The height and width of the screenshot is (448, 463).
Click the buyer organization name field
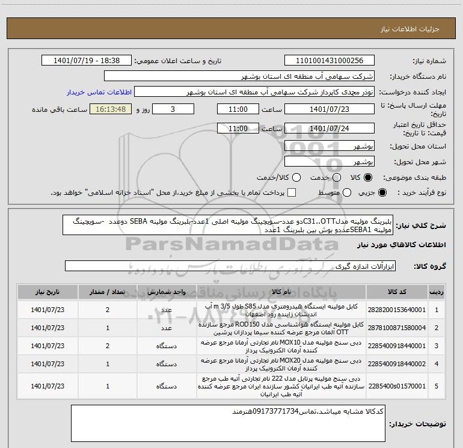click(239, 76)
